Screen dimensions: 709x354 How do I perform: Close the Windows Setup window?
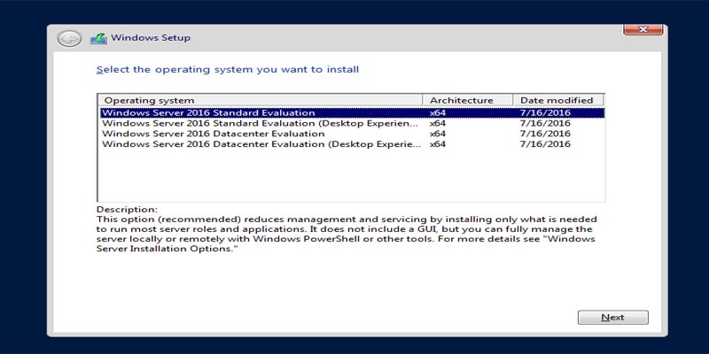click(643, 29)
